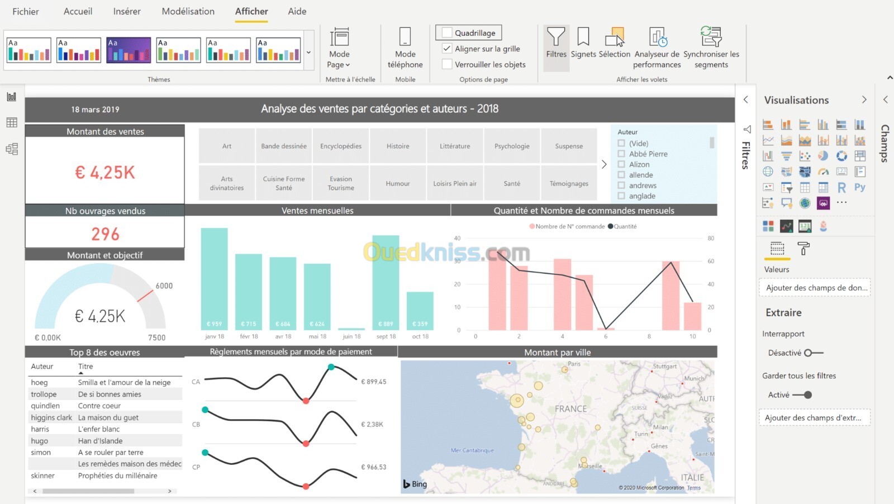This screenshot has width=894, height=504.
Task: Expand the themes gallery dropdown
Action: pyautogui.click(x=308, y=53)
